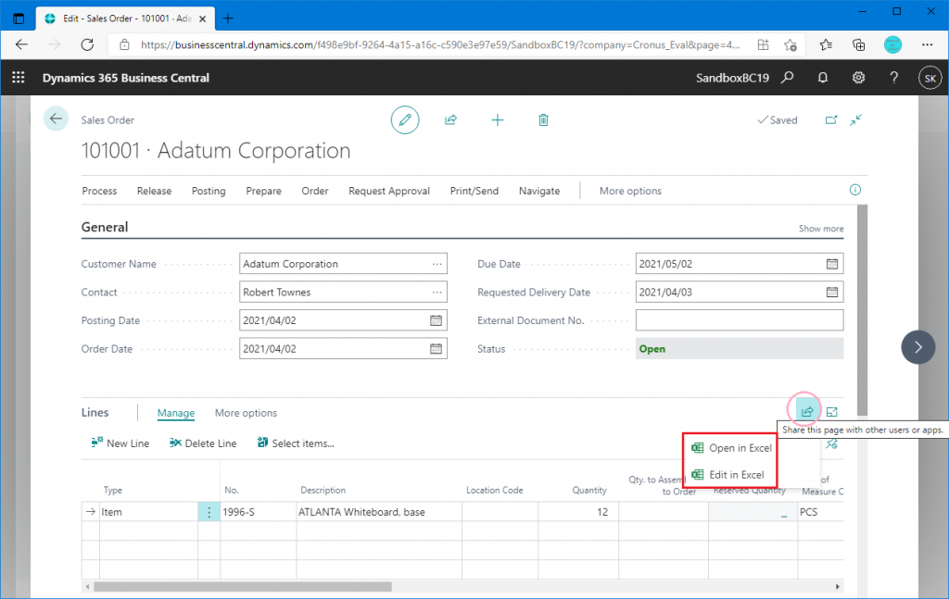Open the Release menu
949x599 pixels.
point(155,191)
